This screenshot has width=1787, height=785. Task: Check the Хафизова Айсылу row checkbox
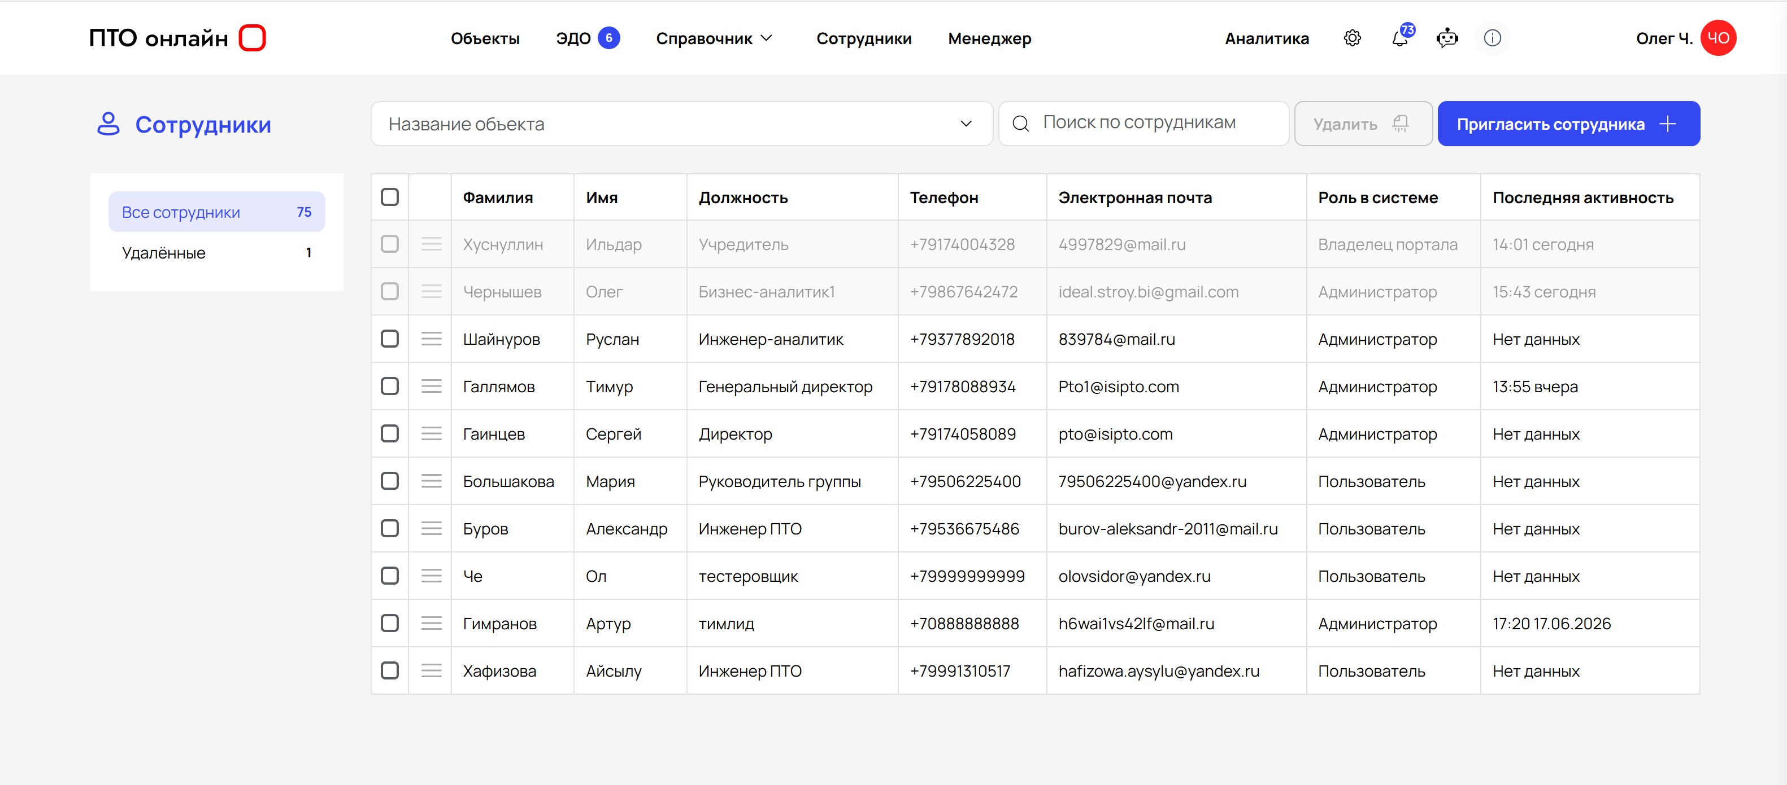click(x=390, y=670)
